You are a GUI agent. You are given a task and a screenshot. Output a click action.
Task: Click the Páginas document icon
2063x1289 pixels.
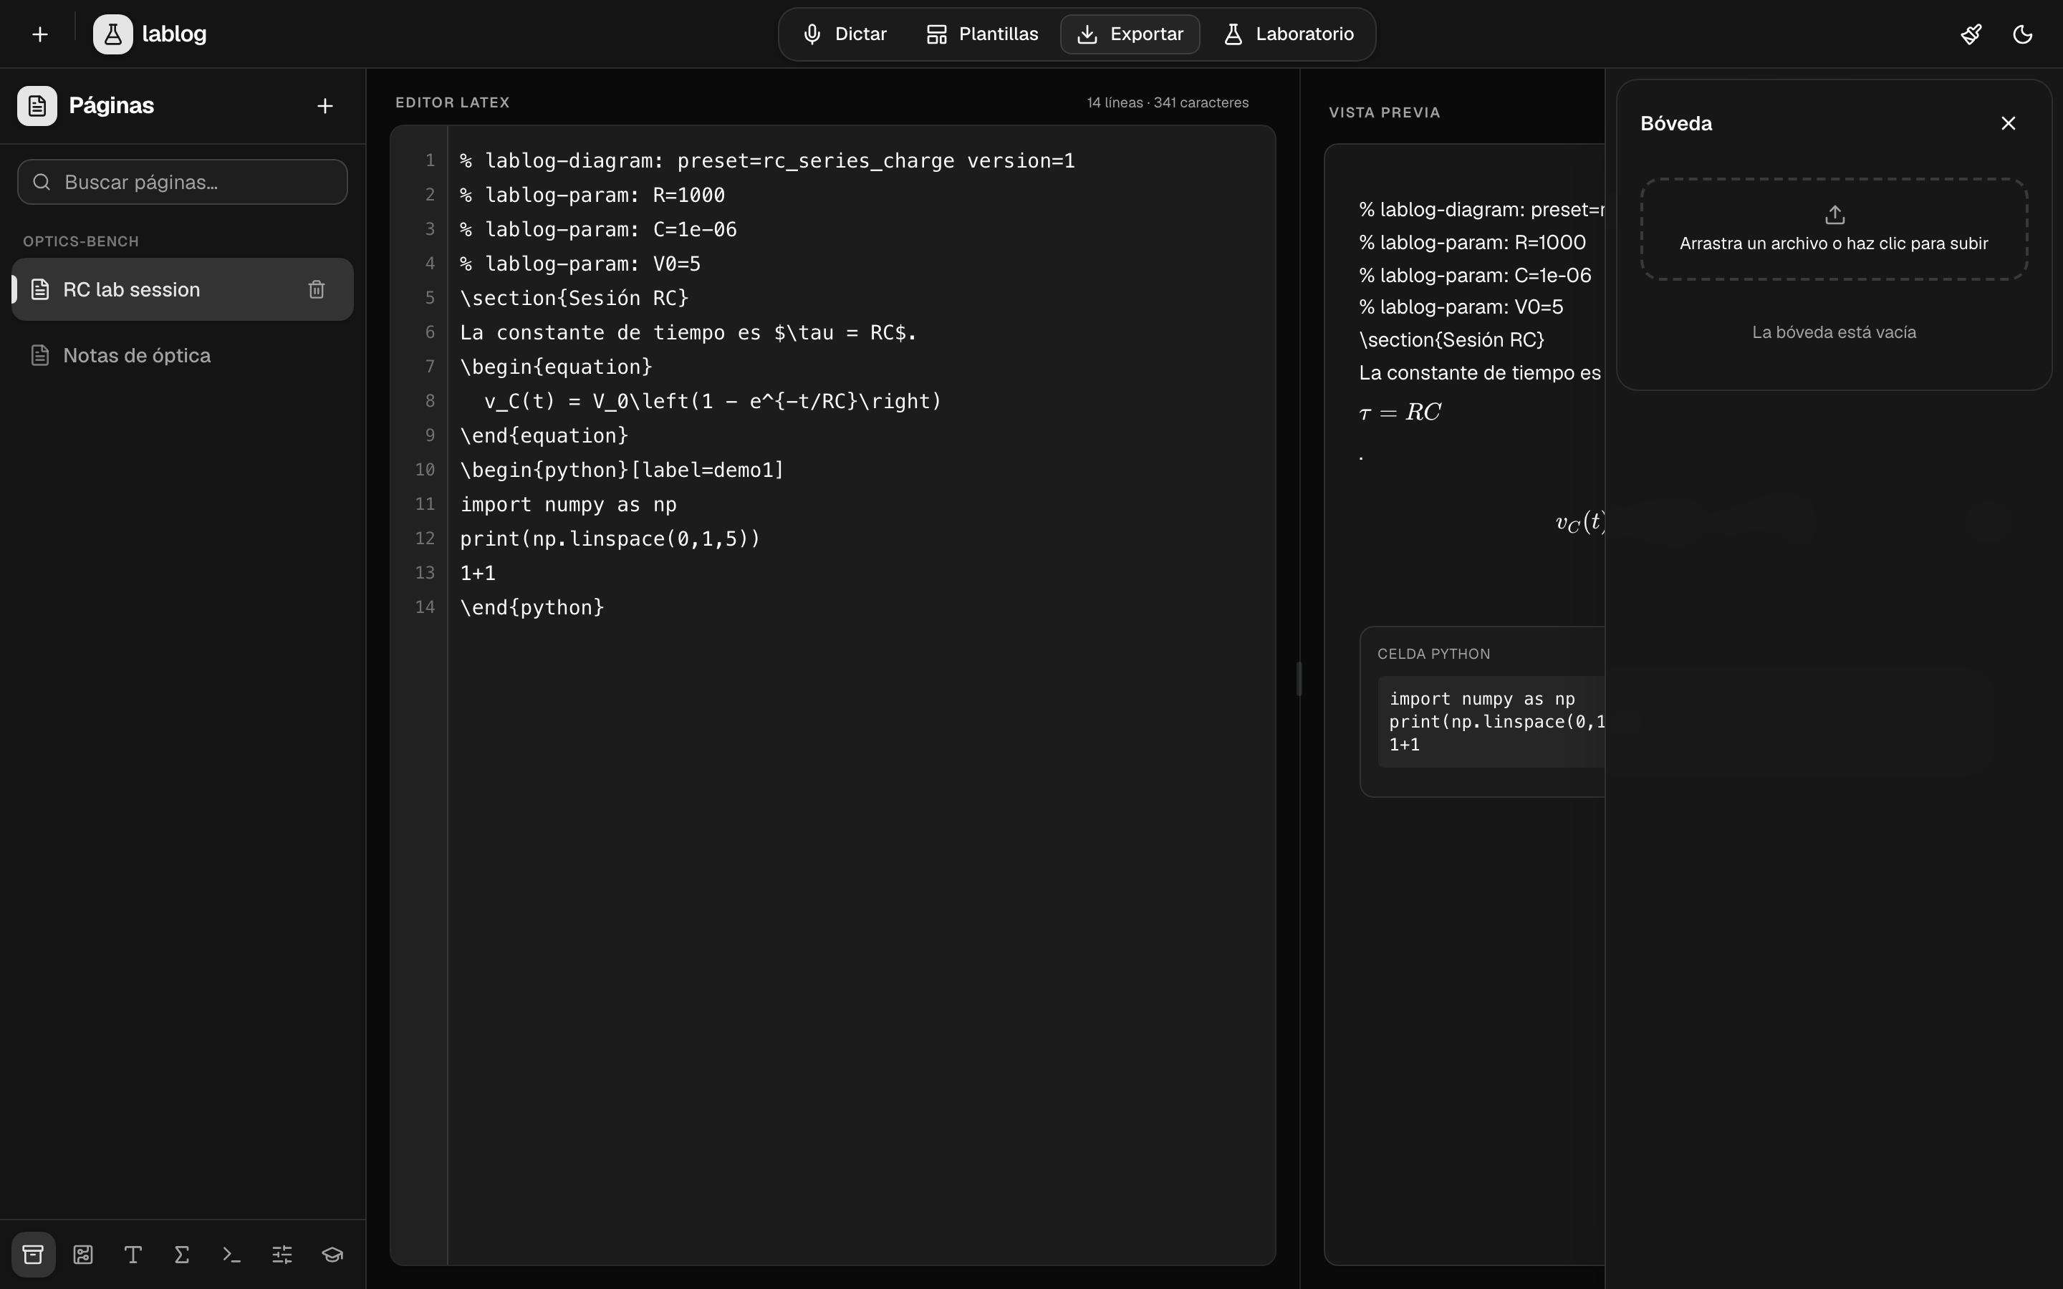tap(37, 106)
